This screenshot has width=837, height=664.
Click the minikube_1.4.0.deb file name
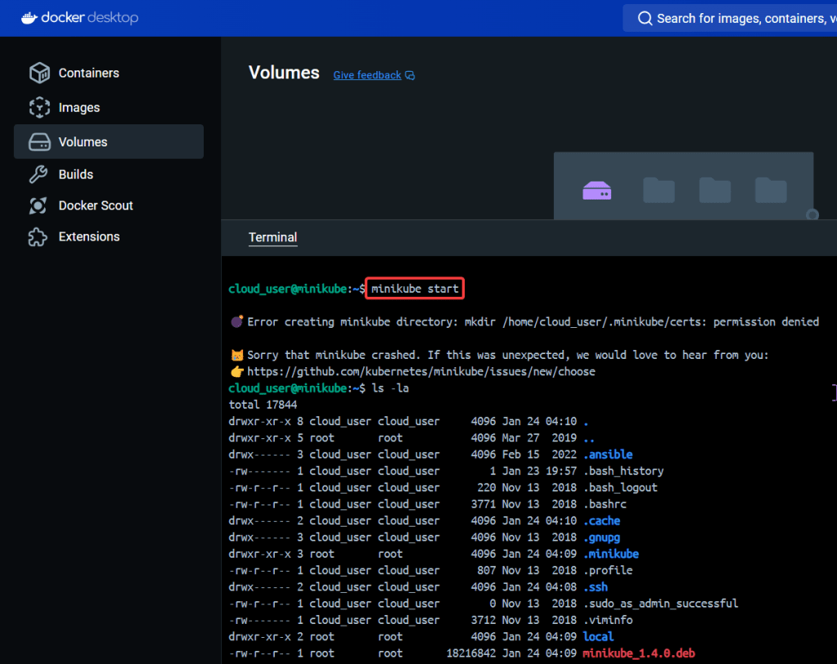pyautogui.click(x=637, y=653)
